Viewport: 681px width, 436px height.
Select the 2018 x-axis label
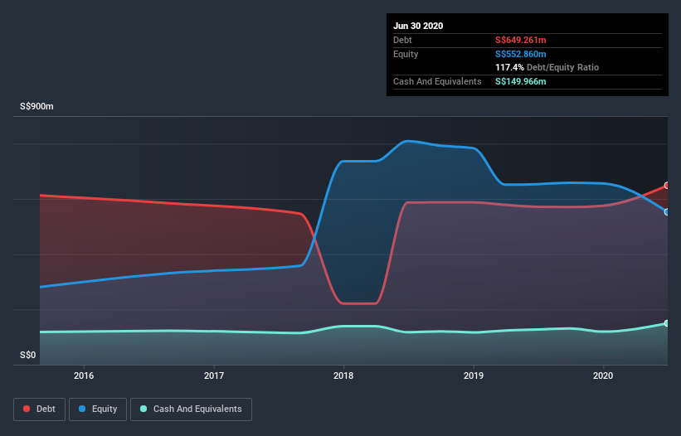click(343, 375)
